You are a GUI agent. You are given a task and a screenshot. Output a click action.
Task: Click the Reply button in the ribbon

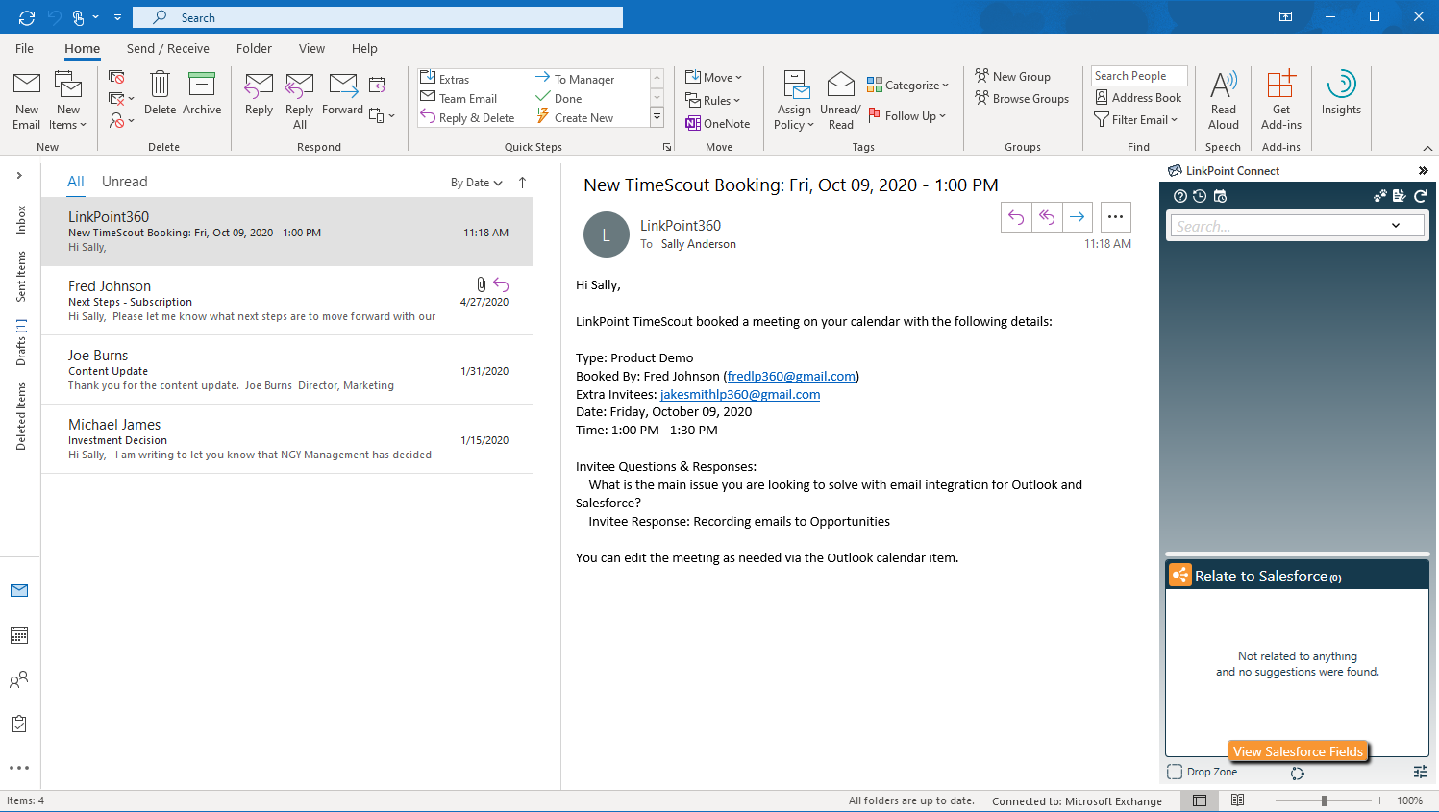point(259,93)
